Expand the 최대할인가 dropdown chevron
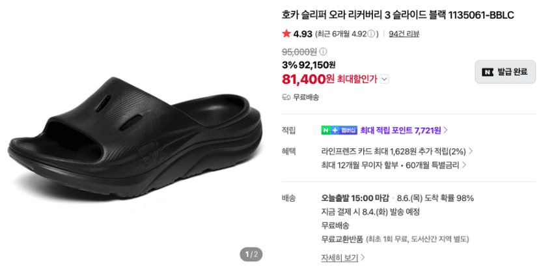The height and width of the screenshot is (276, 539). pos(385,79)
